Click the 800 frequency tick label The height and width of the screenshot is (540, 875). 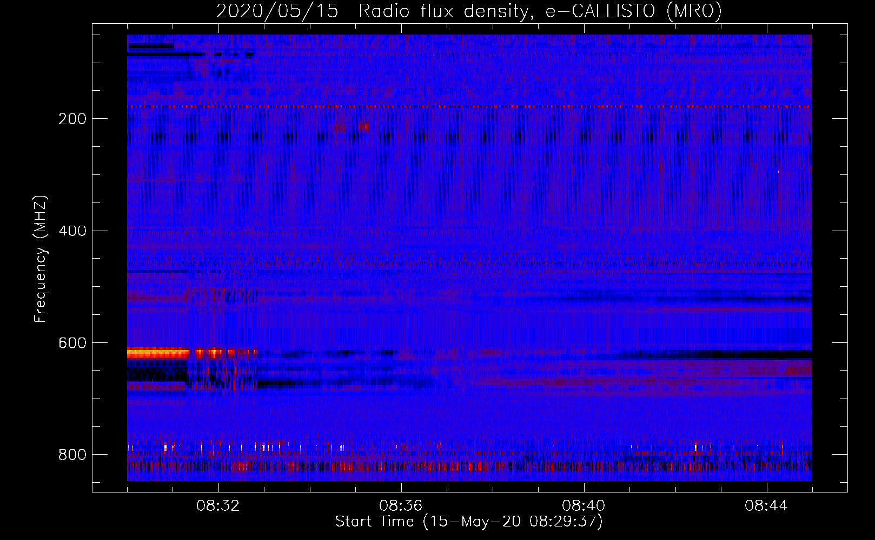click(x=72, y=455)
